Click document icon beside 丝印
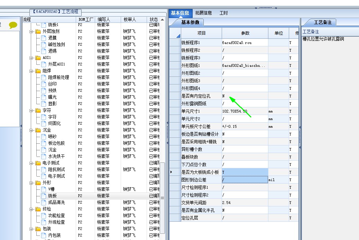359x240 pixels. tap(44, 84)
